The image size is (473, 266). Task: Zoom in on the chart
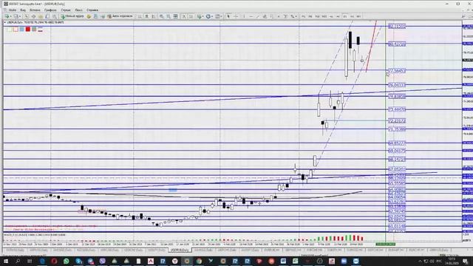(x=161, y=16)
